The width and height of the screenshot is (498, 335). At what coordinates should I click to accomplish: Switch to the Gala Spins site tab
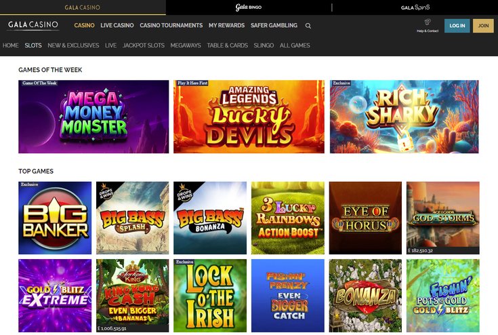(x=415, y=7)
